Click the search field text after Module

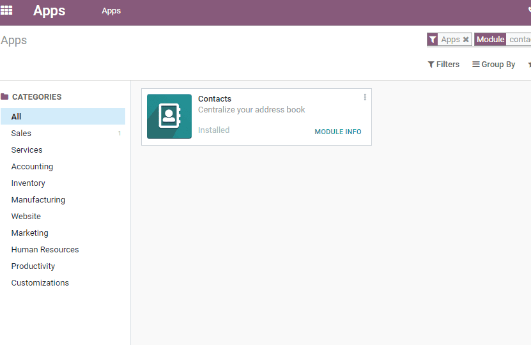pyautogui.click(x=519, y=40)
